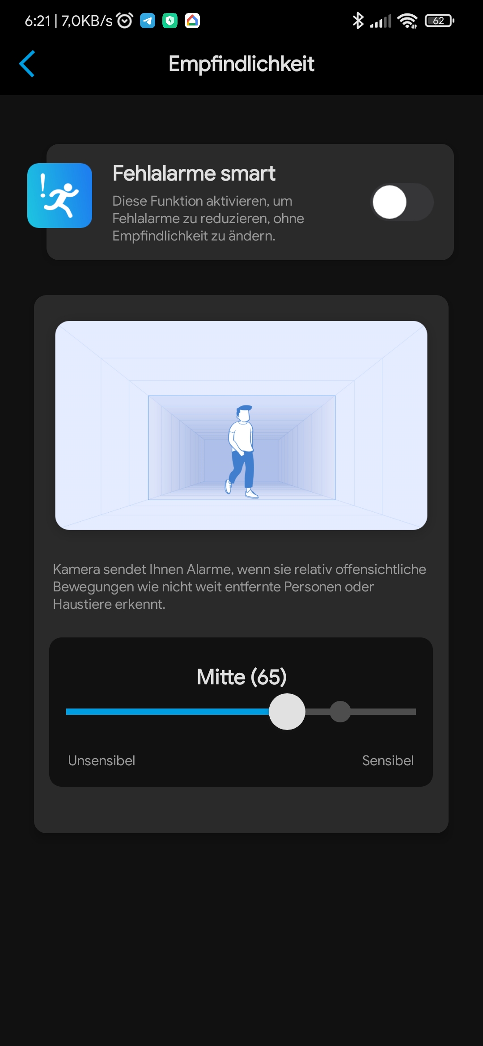Tap the mobile signal strength icon
Screen dimensions: 483x1046
pos(381,21)
